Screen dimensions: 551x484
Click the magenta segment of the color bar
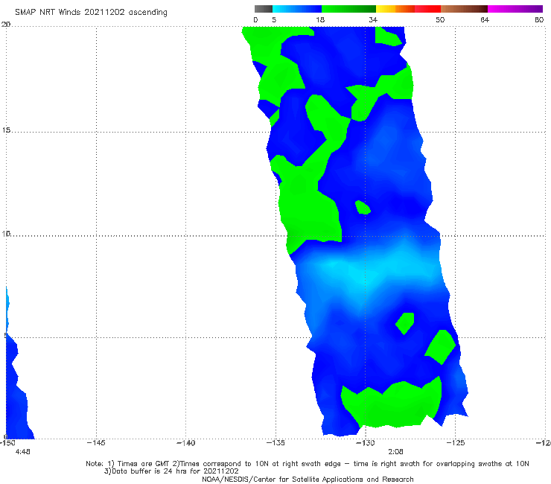(515, 9)
